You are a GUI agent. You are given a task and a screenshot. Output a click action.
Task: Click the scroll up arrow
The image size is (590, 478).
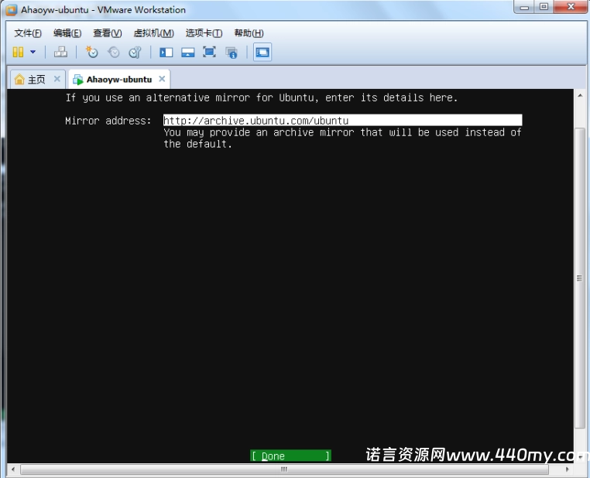pyautogui.click(x=579, y=95)
